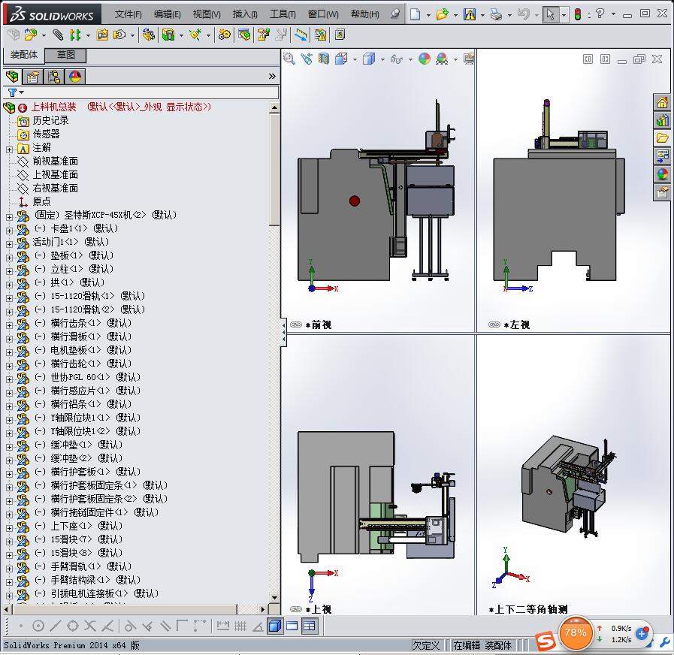Click the Hide/Show Items glasses icon
This screenshot has height=655, width=674.
click(396, 59)
